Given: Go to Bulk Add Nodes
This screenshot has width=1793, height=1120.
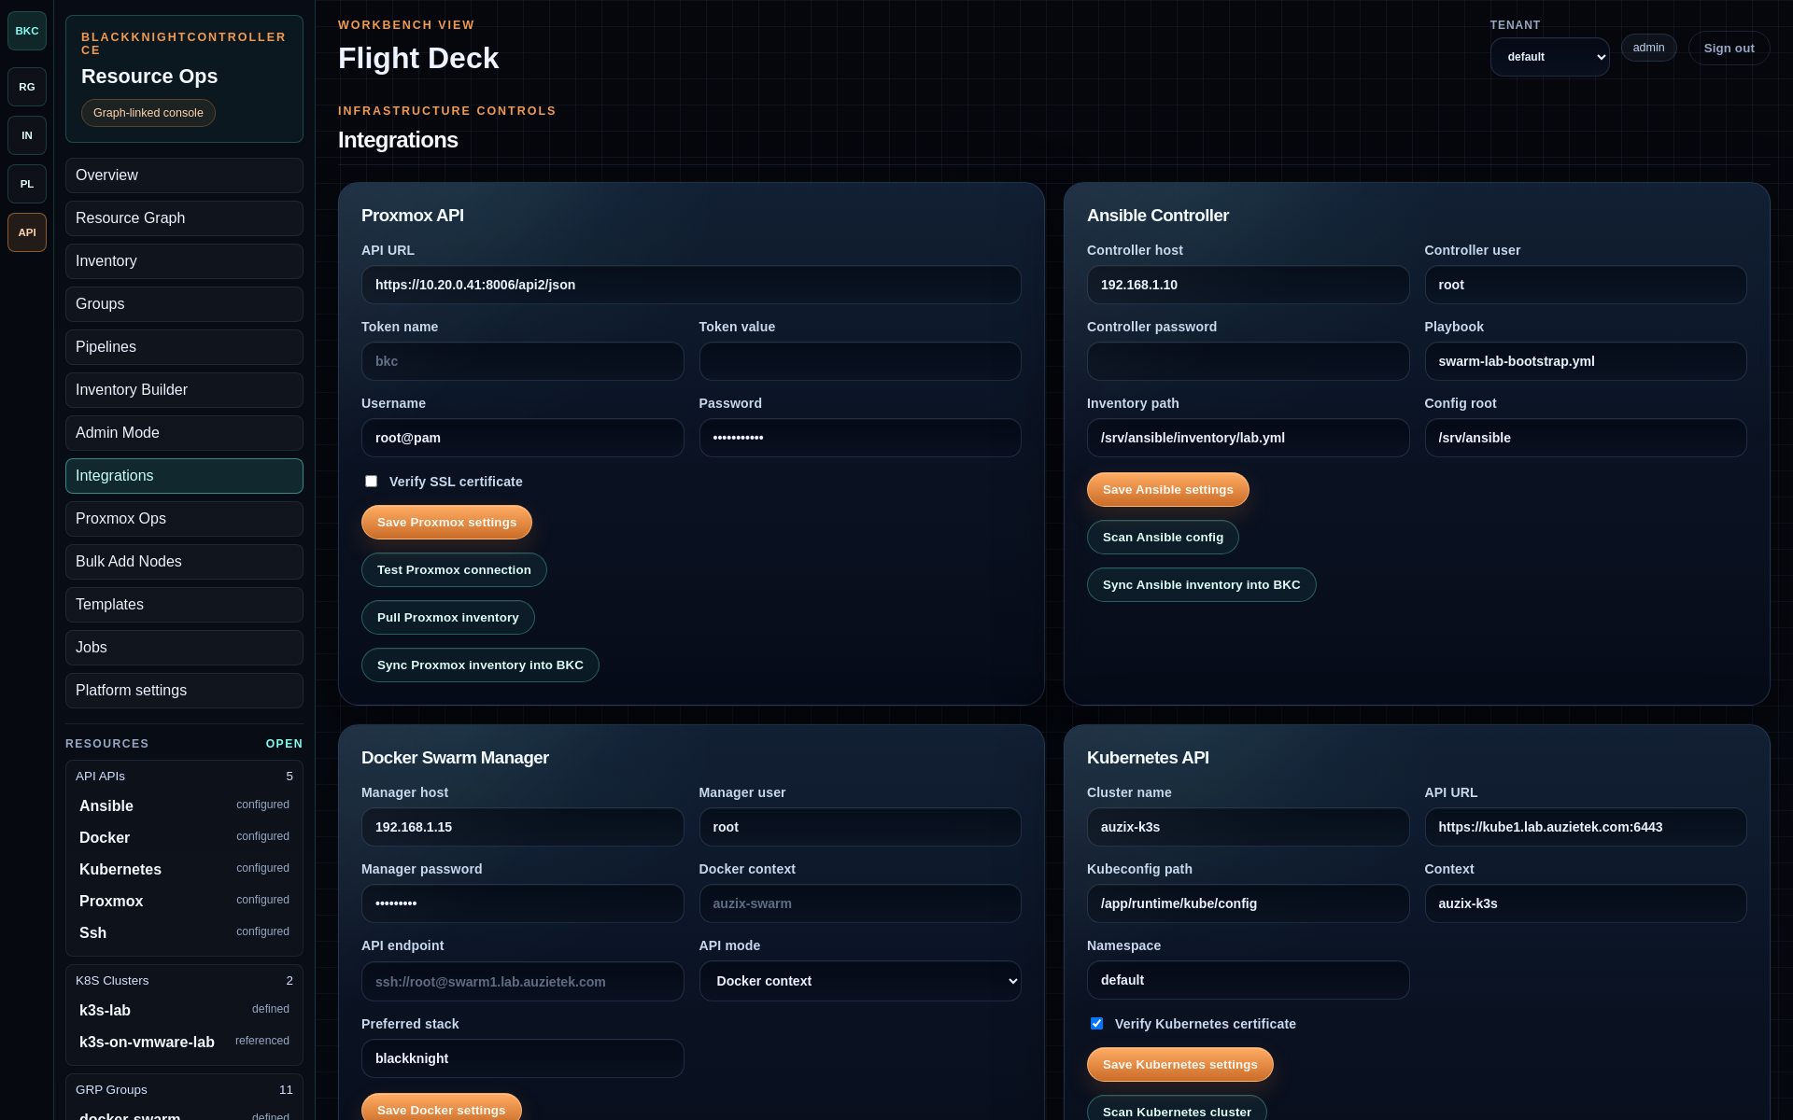Looking at the screenshot, I should [184, 562].
